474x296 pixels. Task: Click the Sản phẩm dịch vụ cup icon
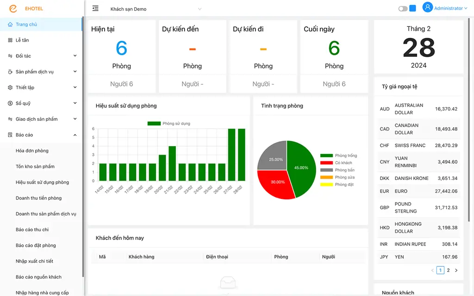point(10,72)
